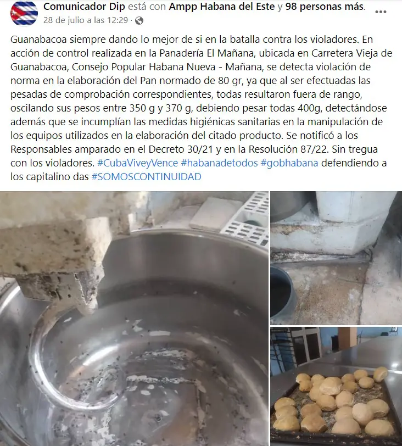Open the 28 de julio timestamp link
Screen dimensions: 402x446
pos(86,20)
